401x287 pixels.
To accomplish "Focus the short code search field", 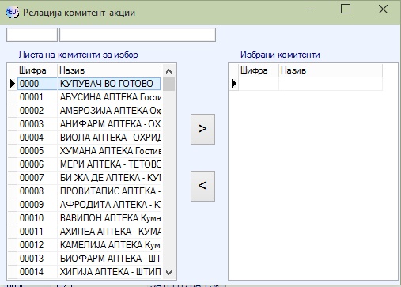I will pyautogui.click(x=32, y=35).
